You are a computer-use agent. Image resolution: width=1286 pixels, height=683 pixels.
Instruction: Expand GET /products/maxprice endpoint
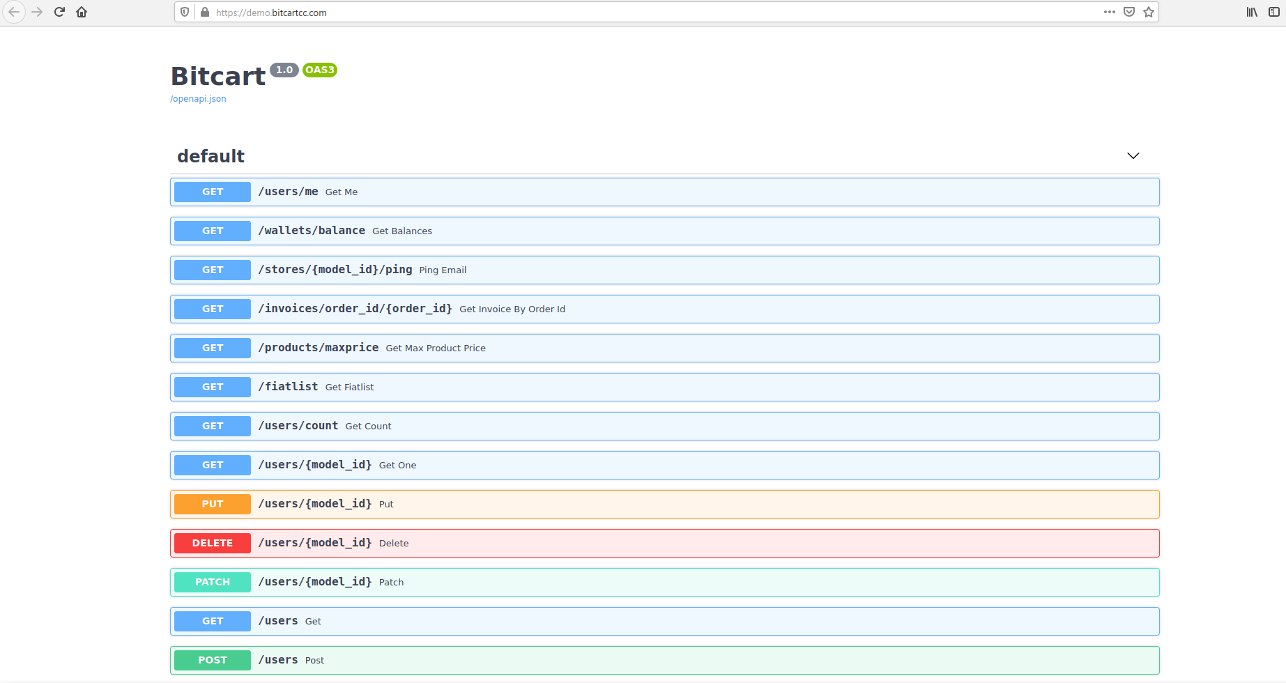665,348
